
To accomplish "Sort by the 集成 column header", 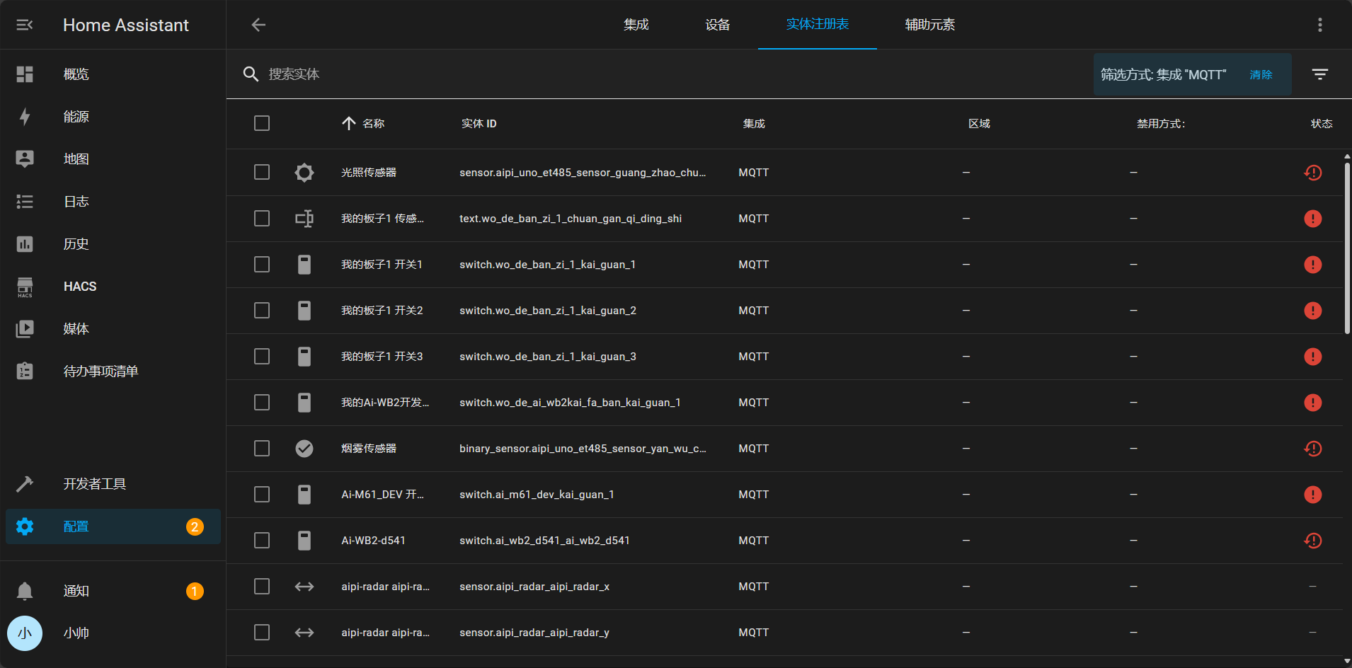I will (x=754, y=124).
